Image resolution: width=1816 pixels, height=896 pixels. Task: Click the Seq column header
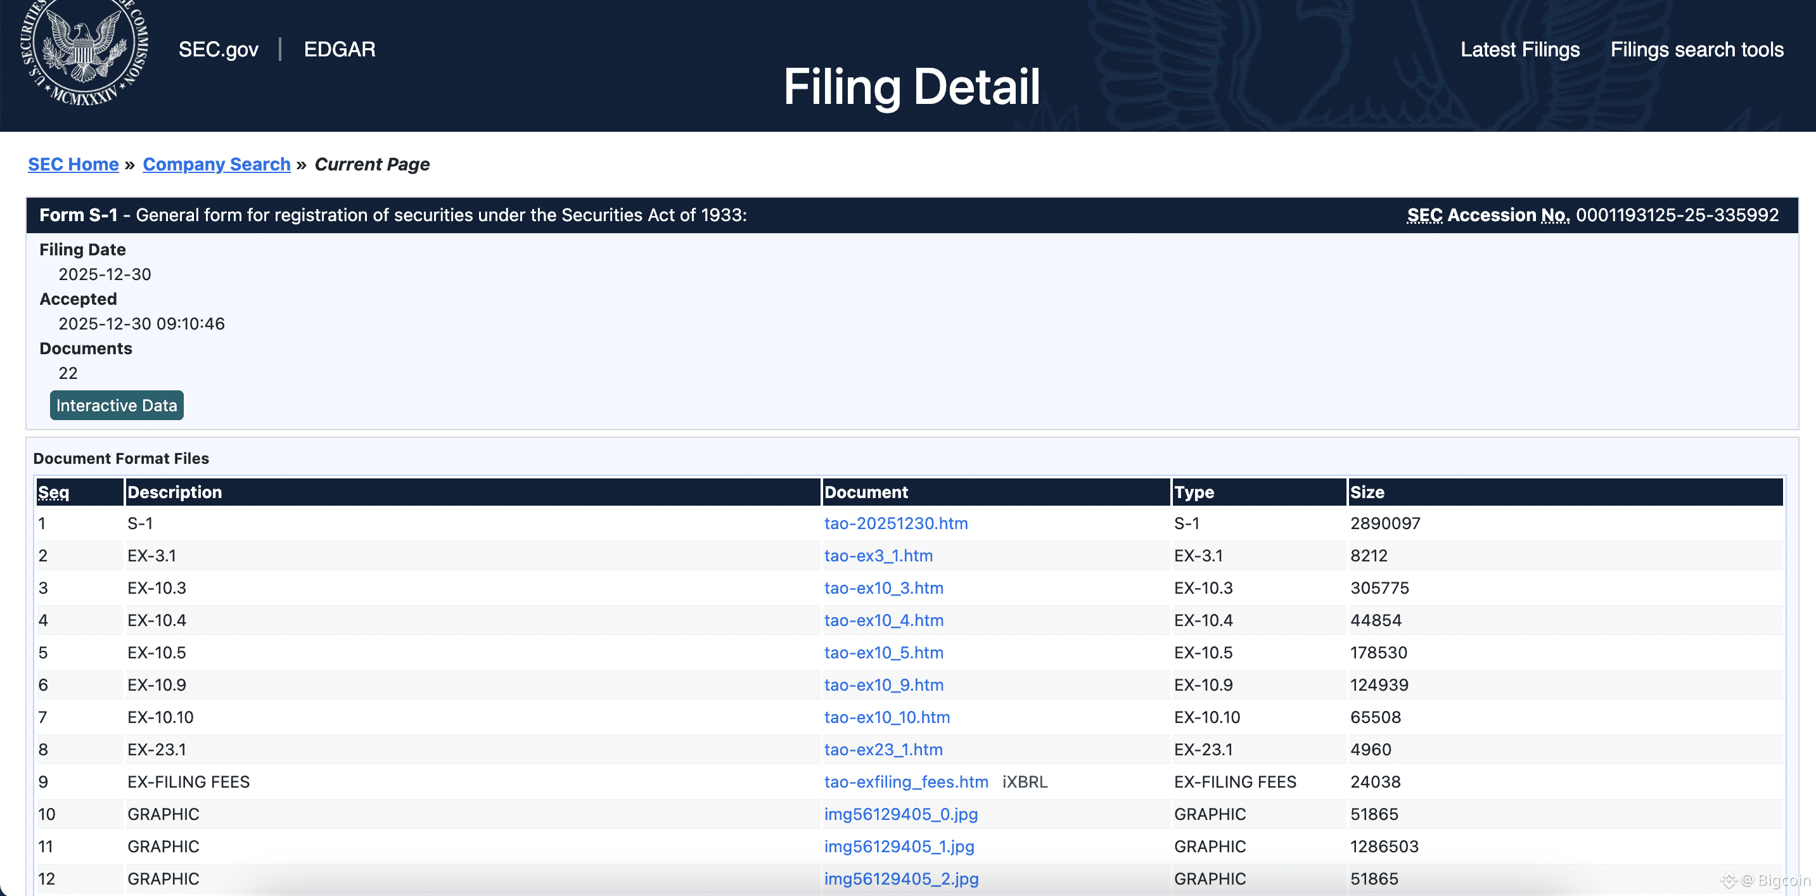54,492
